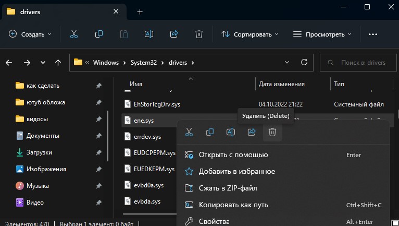Click the Copy icon in the top toolbar
Image resolution: width=399 pixels, height=226 pixels.
point(99,34)
